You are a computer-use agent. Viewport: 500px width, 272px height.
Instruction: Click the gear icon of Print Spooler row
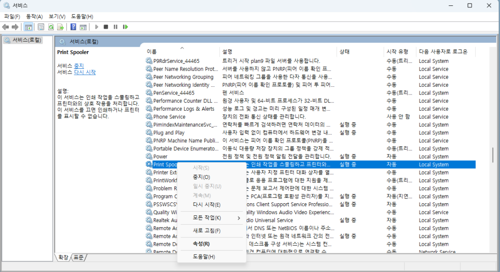click(x=149, y=164)
